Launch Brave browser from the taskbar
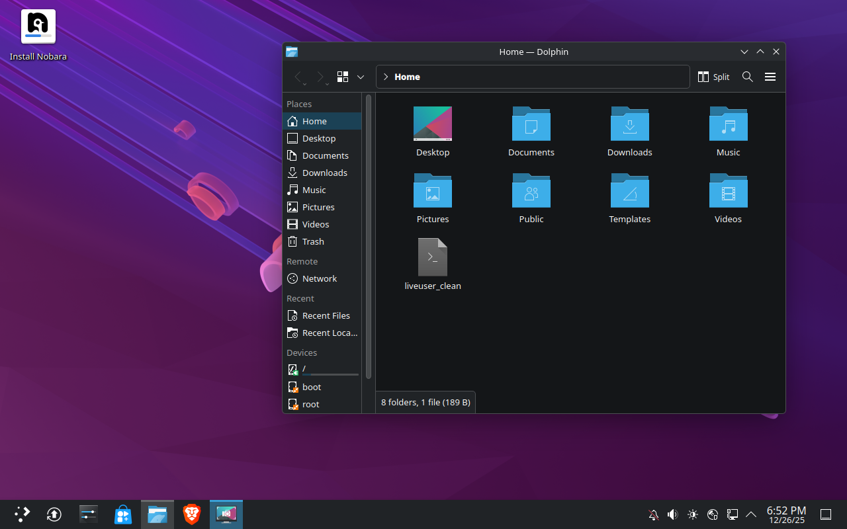 [x=191, y=514]
